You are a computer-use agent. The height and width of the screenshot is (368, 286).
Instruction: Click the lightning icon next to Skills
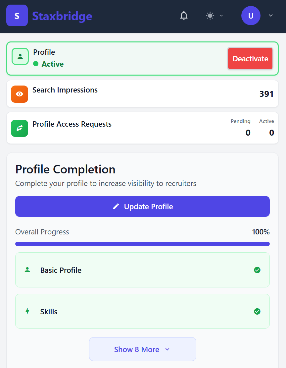[x=27, y=311]
